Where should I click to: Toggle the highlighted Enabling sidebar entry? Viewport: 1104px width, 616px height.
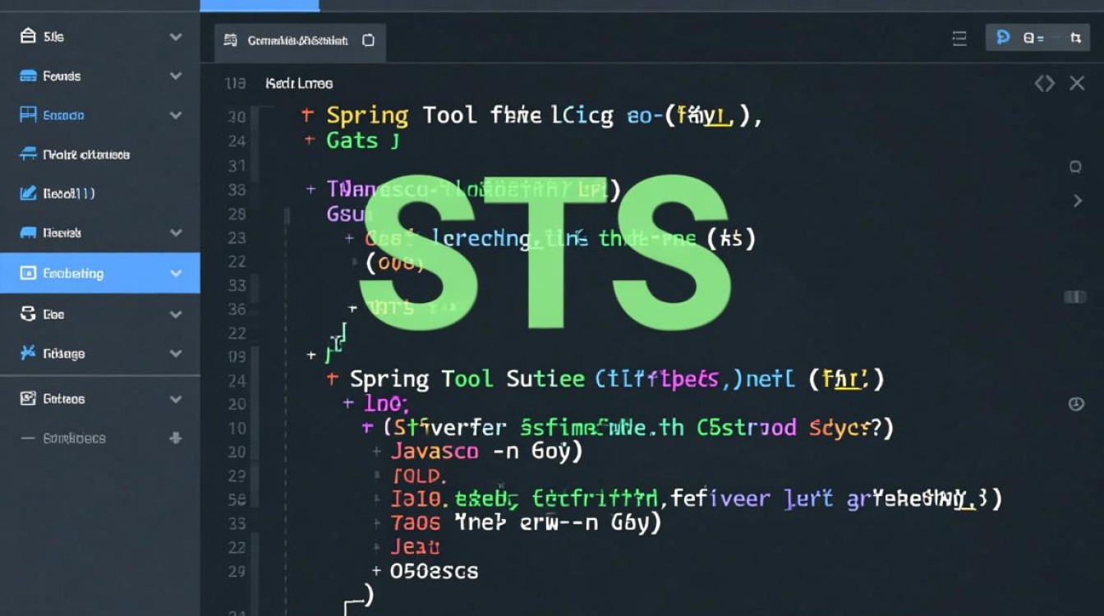coord(99,273)
